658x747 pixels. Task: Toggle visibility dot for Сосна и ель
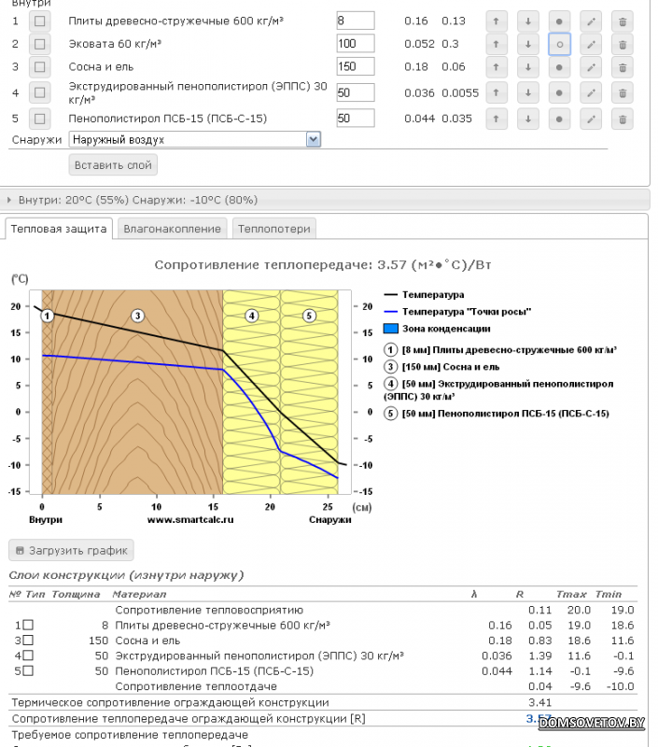point(559,67)
